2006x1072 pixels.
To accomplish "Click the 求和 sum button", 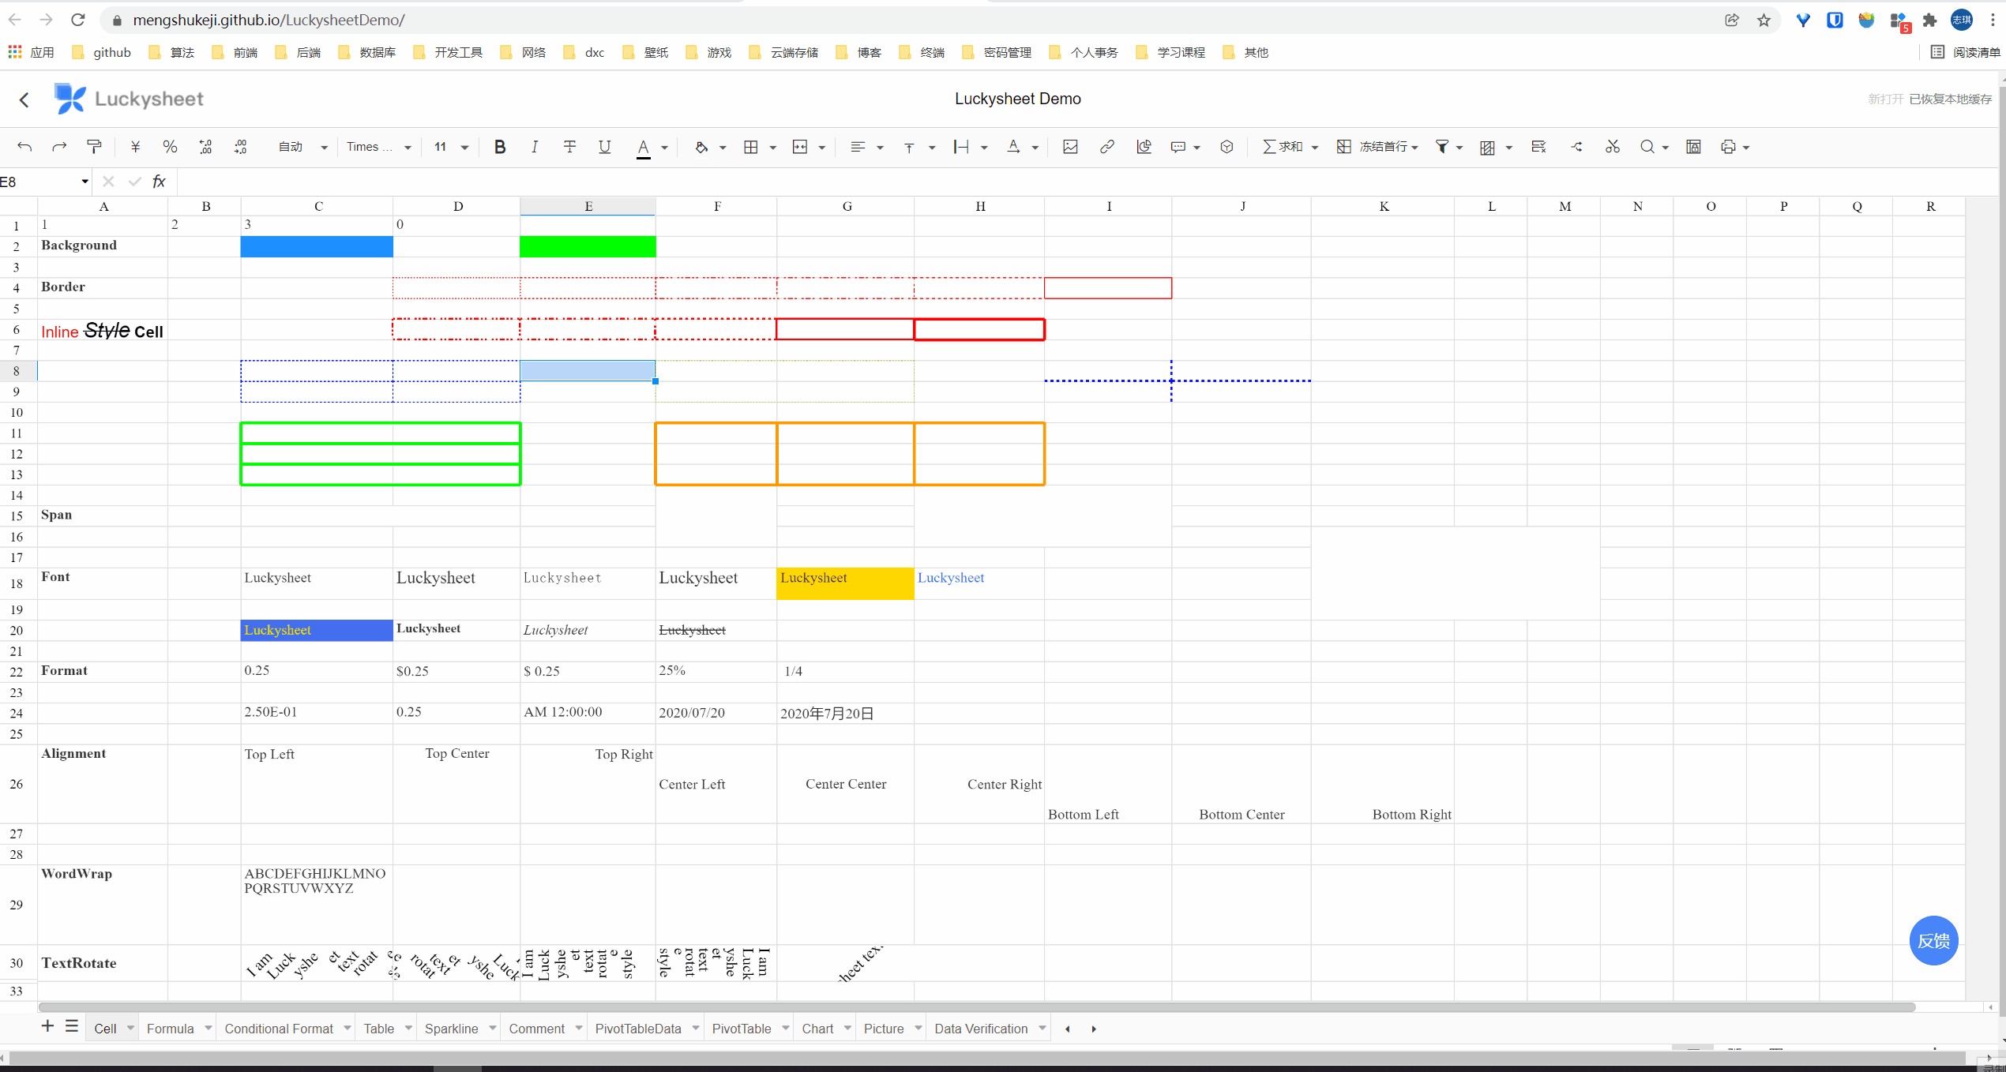I will [x=1283, y=147].
